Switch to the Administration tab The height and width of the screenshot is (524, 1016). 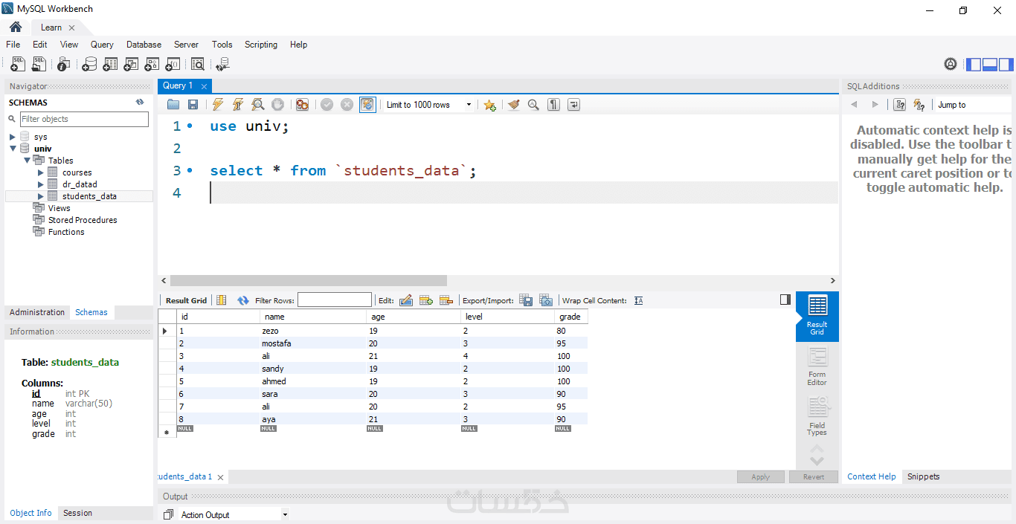tap(37, 312)
